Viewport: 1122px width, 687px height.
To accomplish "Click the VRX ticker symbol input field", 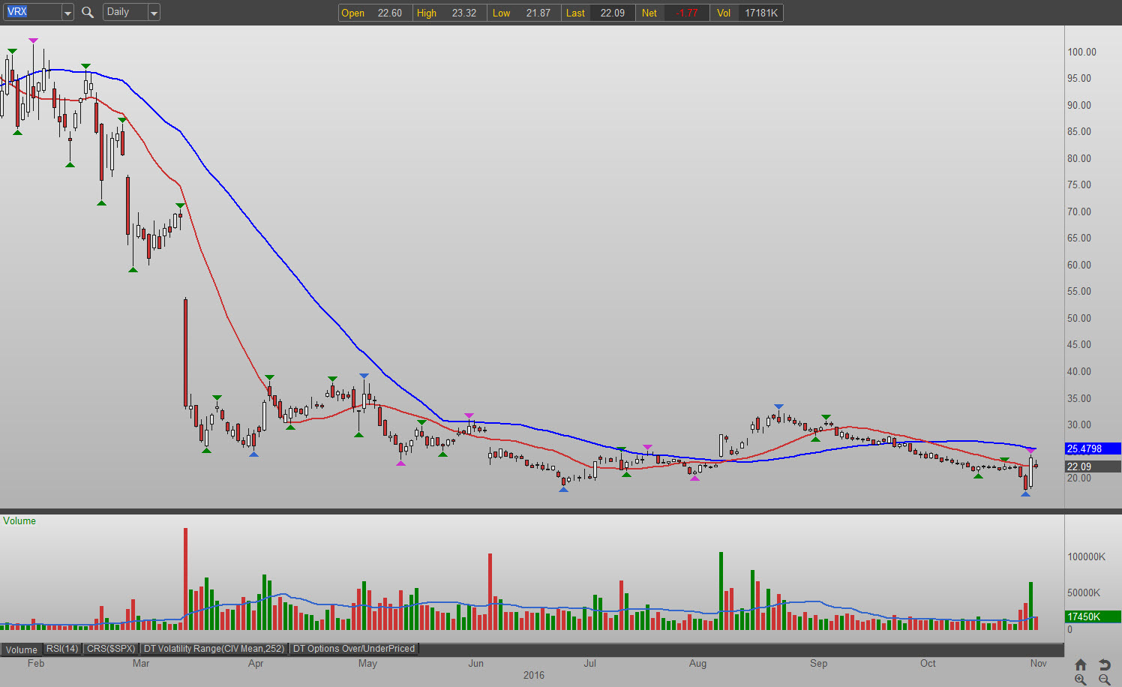I will (31, 12).
